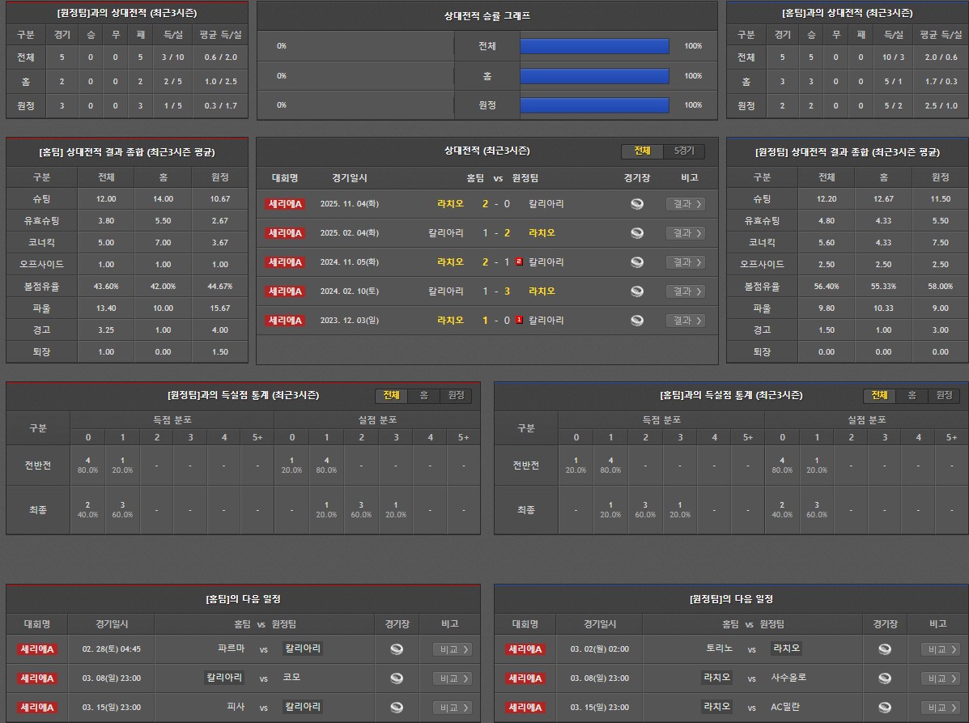Toggle head-to-head list to 전체
Screen dimensions: 969x723
(x=642, y=151)
